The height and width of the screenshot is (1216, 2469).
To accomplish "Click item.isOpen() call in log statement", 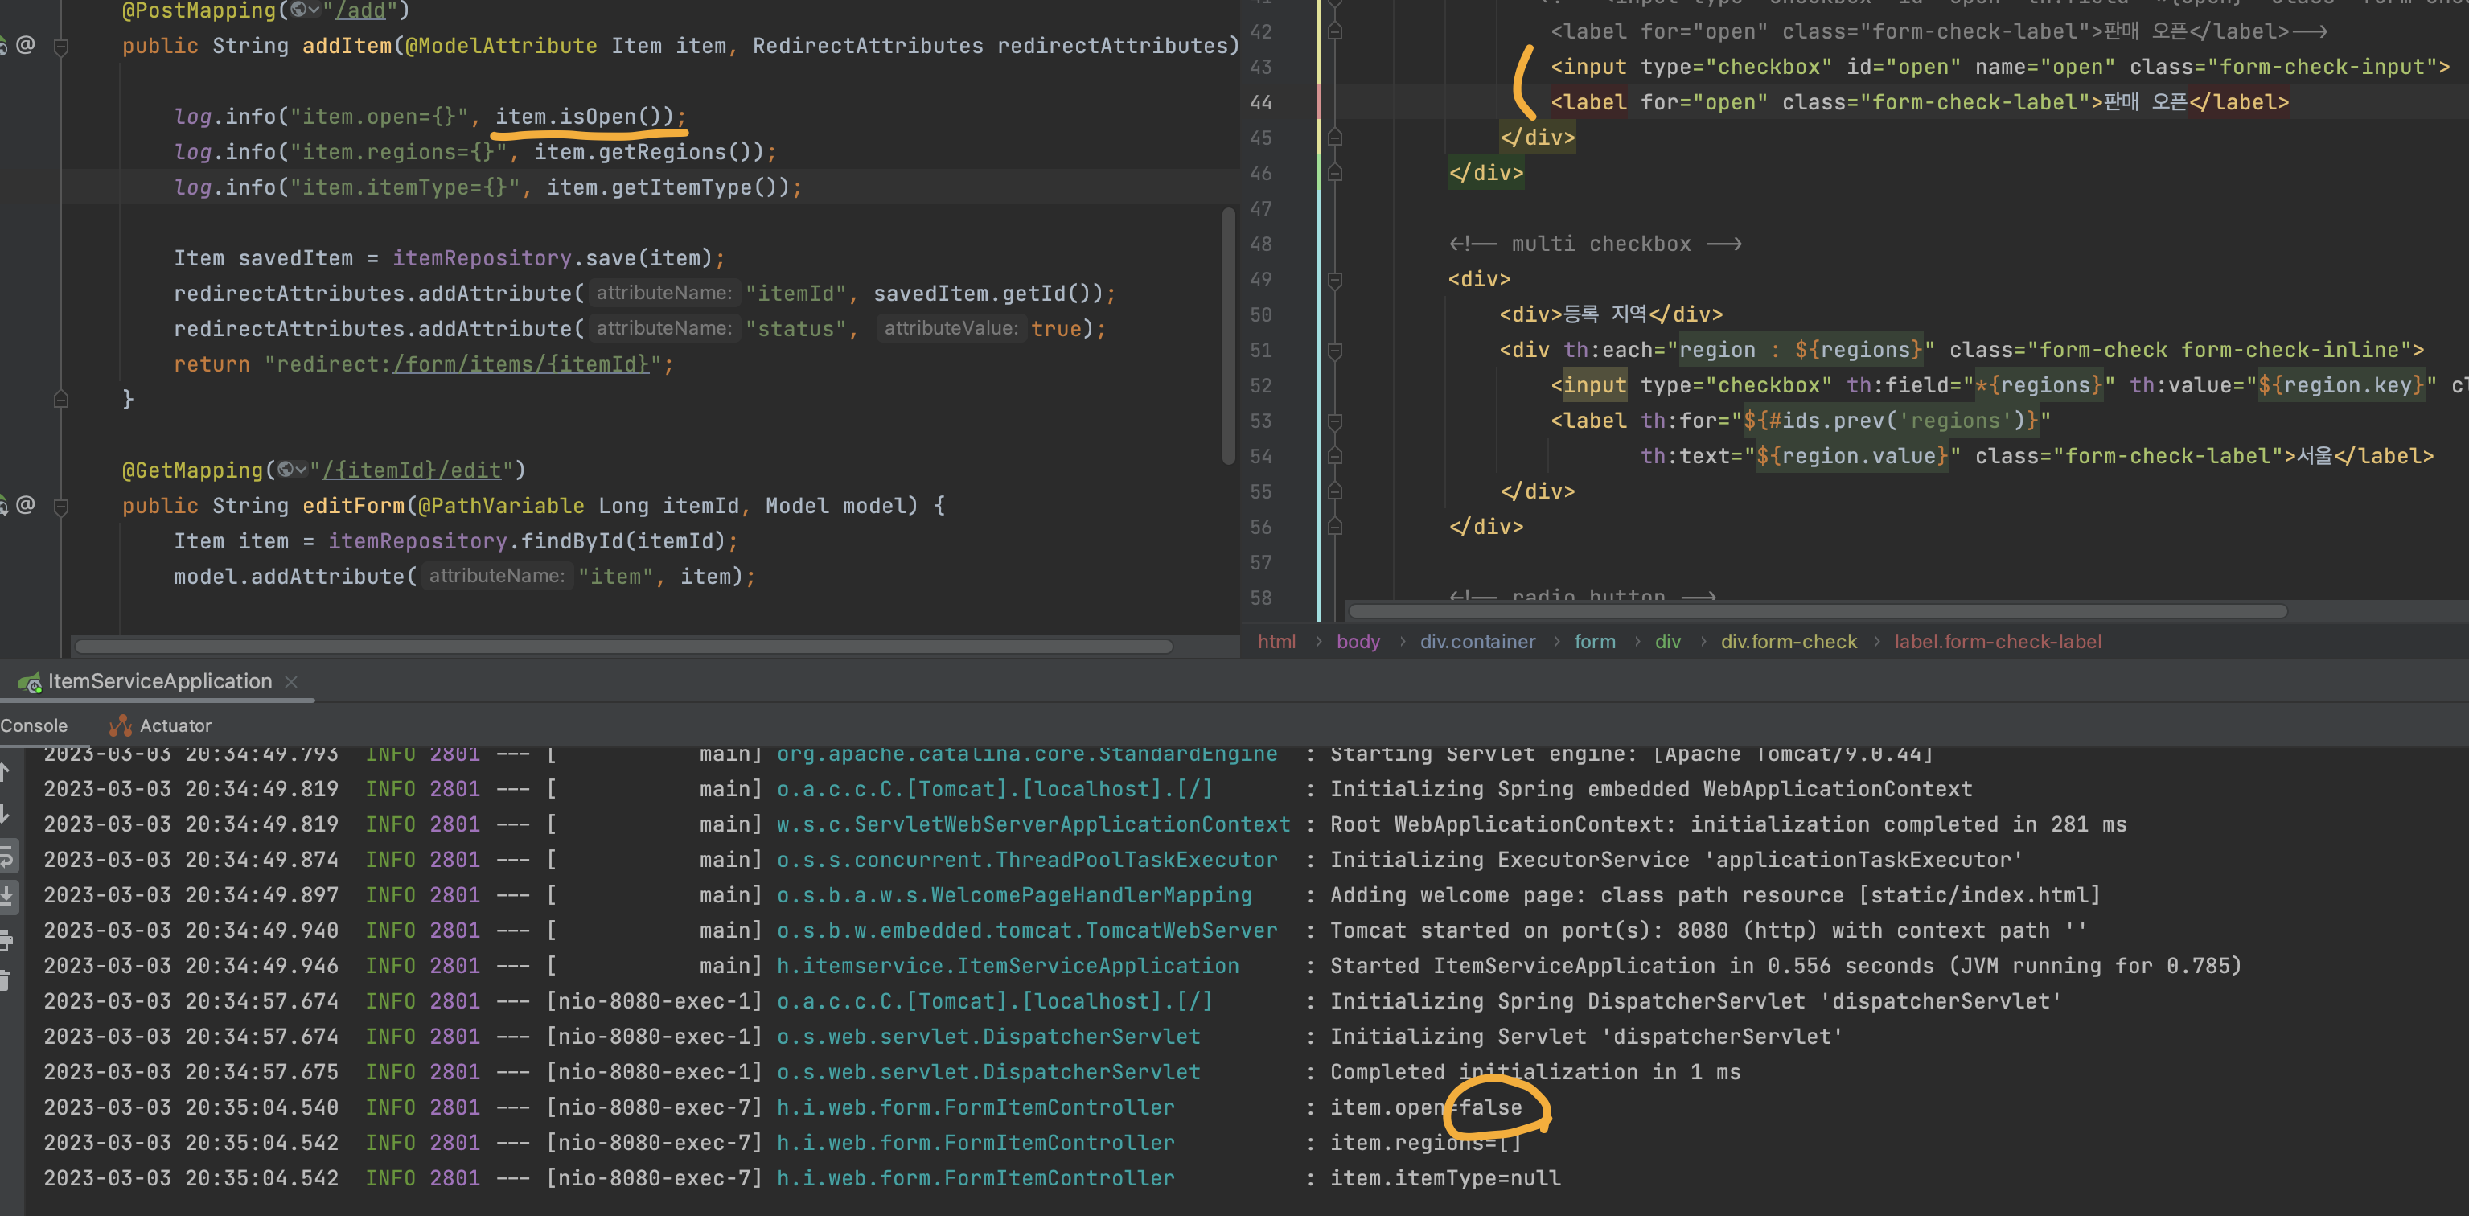I will pyautogui.click(x=585, y=116).
